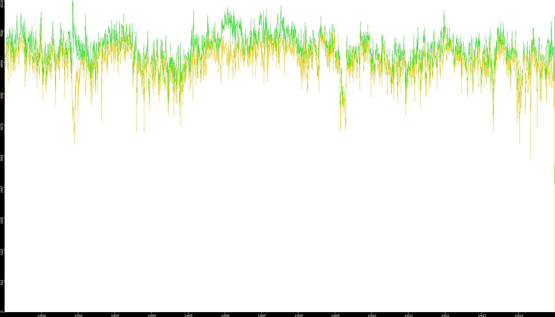Click the 14:07 label on the bottom axis
The height and width of the screenshot is (317, 555).
pos(262,315)
